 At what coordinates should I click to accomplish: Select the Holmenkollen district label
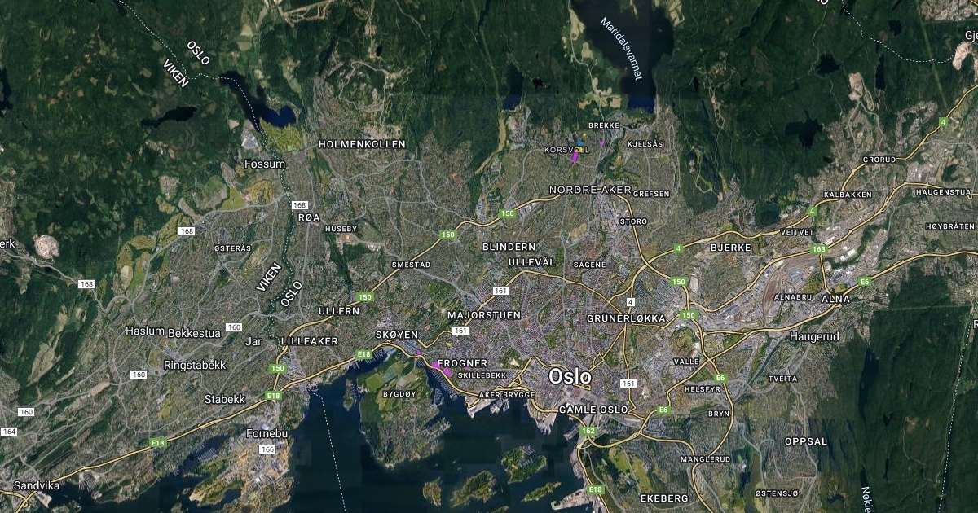tap(362, 144)
